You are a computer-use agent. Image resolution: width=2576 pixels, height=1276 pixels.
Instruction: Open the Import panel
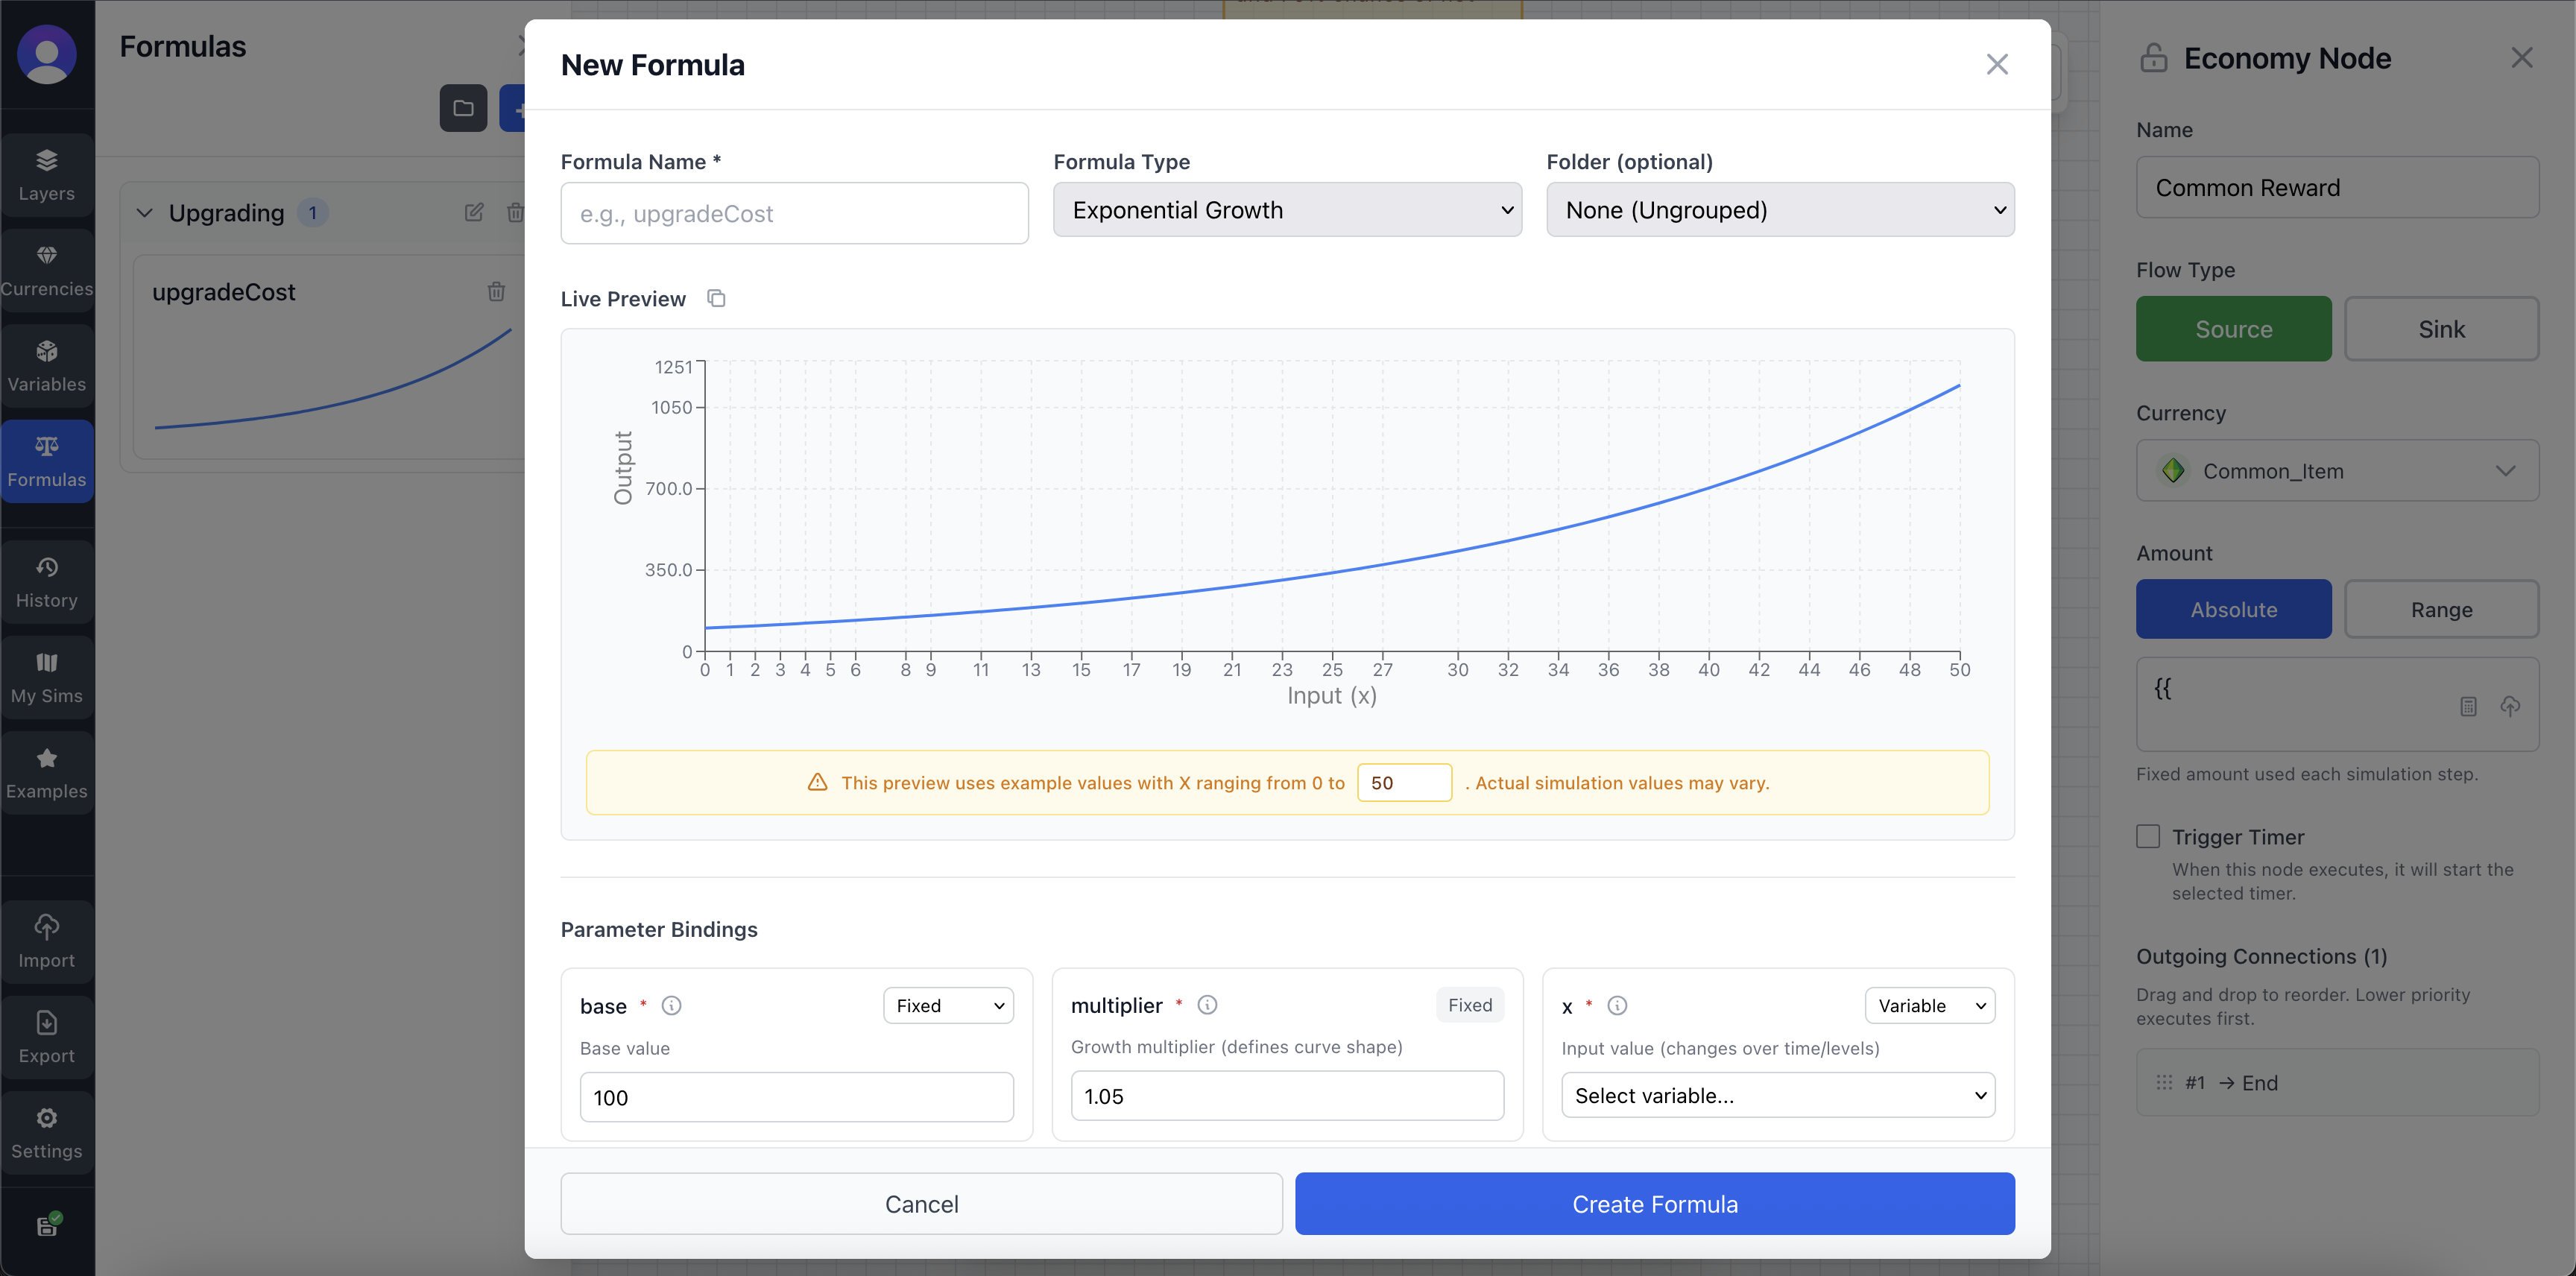click(46, 940)
